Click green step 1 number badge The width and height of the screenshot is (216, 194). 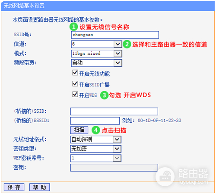point(73,27)
